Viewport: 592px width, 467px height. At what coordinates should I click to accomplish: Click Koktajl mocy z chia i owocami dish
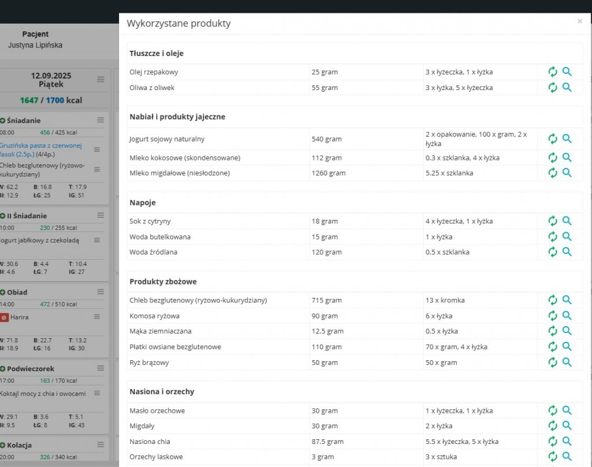[x=43, y=394]
